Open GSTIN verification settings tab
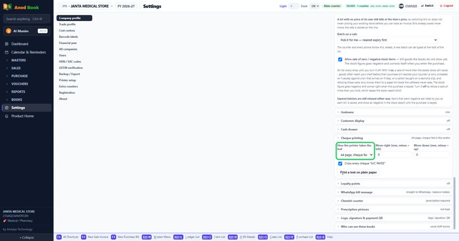Image resolution: width=459 pixels, height=241 pixels. click(75, 67)
